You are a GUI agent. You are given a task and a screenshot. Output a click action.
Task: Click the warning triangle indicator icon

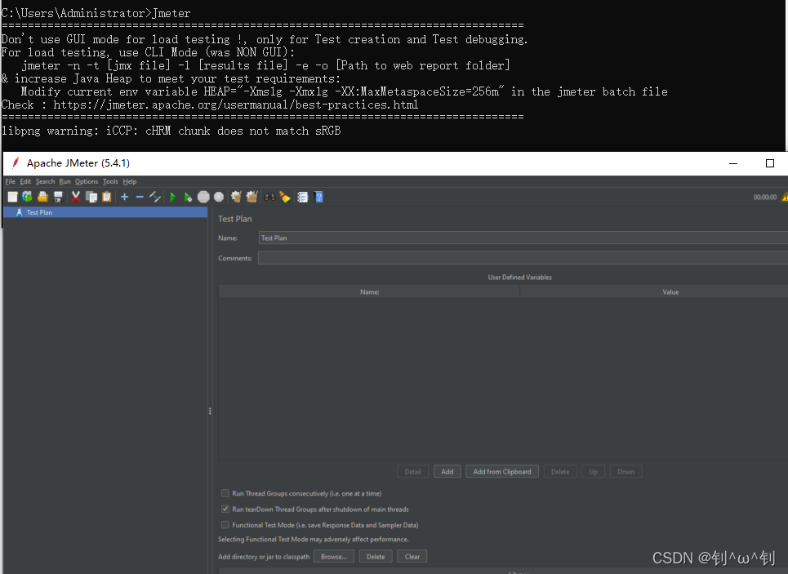(785, 197)
